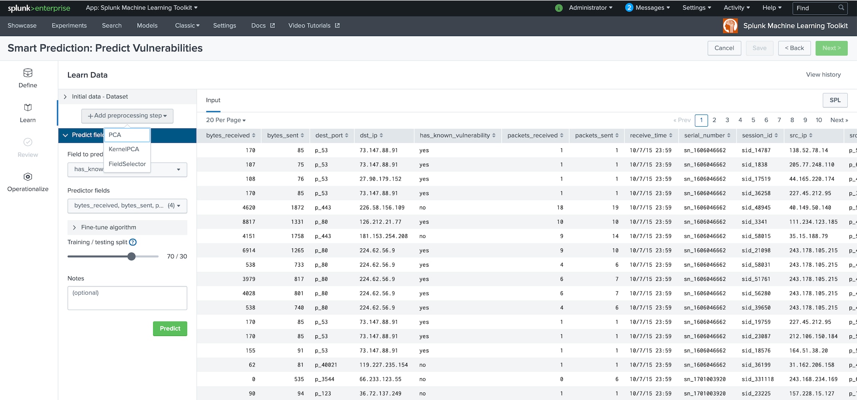This screenshot has width=857, height=400.
Task: Click the SPL button
Action: coord(835,100)
